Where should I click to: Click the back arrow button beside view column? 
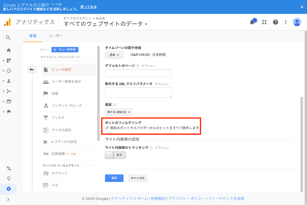(x=32, y=69)
